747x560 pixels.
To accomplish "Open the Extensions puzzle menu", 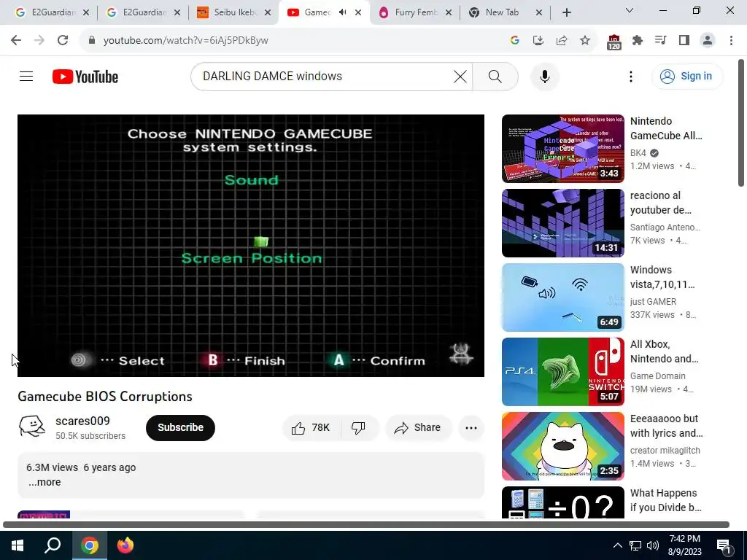I will (x=638, y=41).
